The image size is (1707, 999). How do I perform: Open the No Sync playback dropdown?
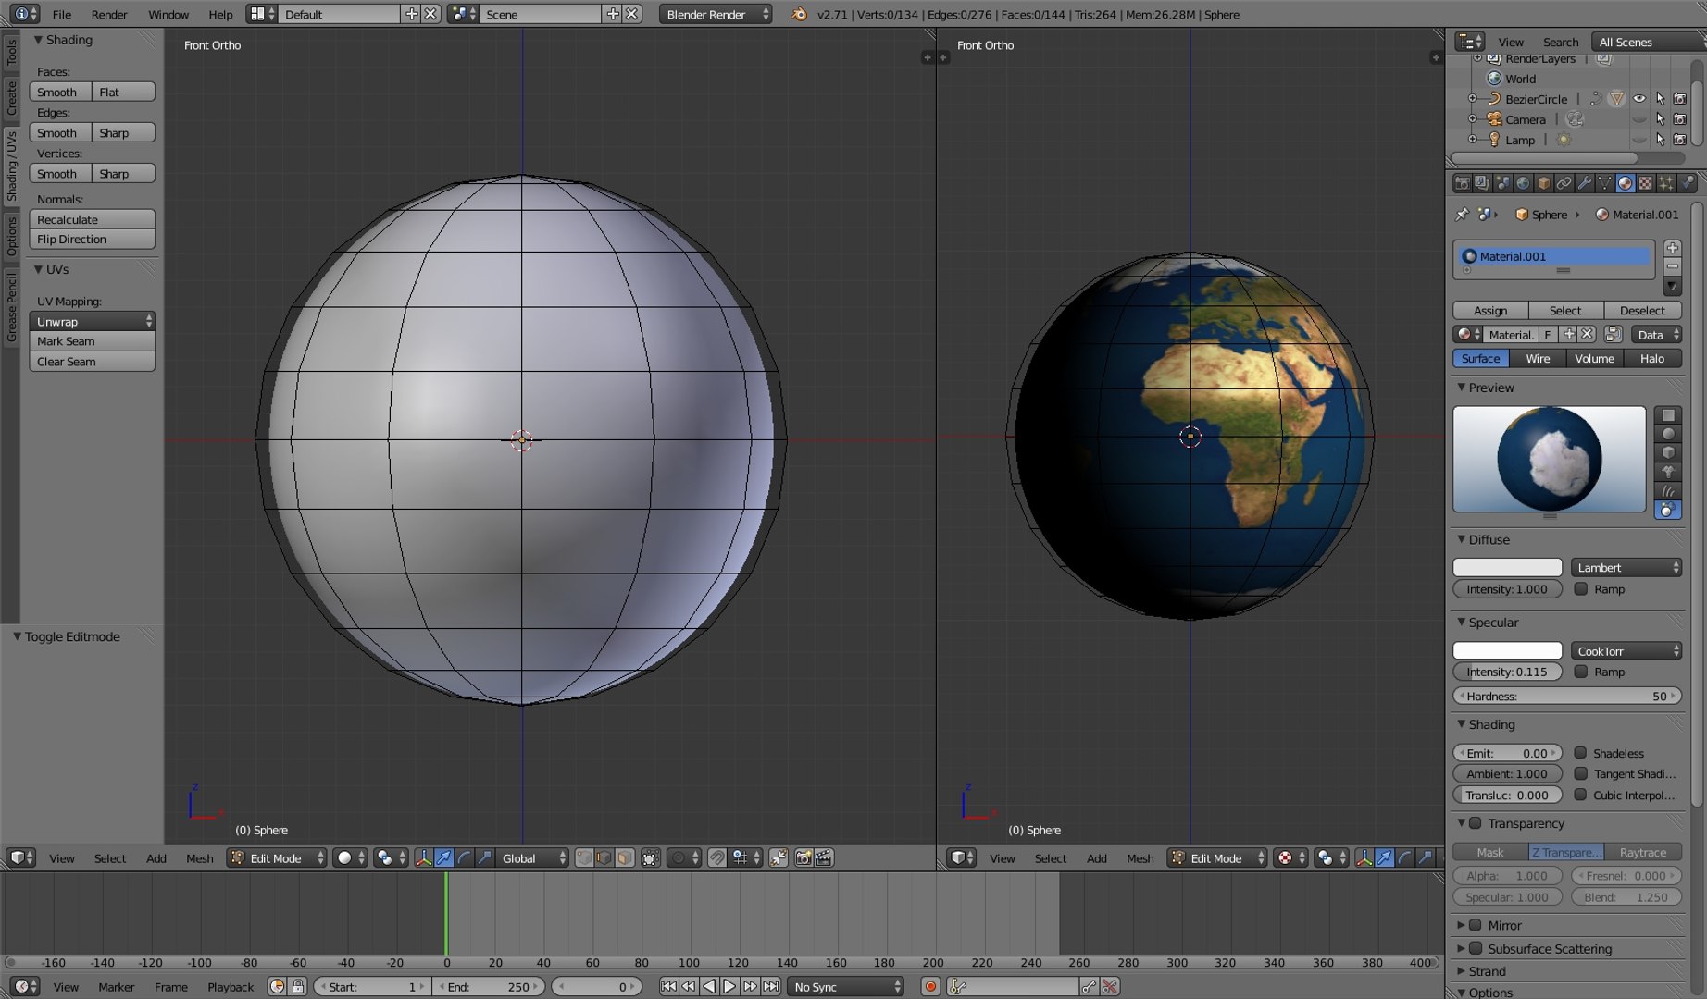[x=845, y=987]
